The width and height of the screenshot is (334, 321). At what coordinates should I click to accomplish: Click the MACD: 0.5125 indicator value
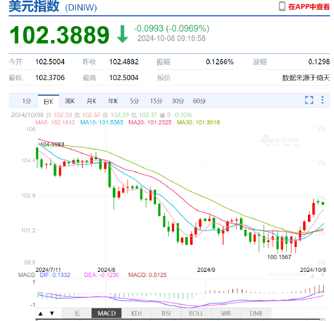(x=148, y=275)
